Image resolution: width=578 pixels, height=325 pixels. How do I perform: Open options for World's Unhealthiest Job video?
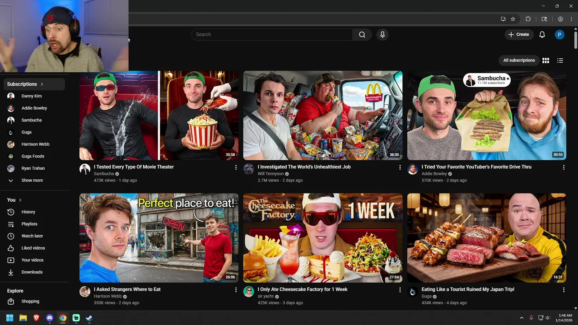click(400, 167)
